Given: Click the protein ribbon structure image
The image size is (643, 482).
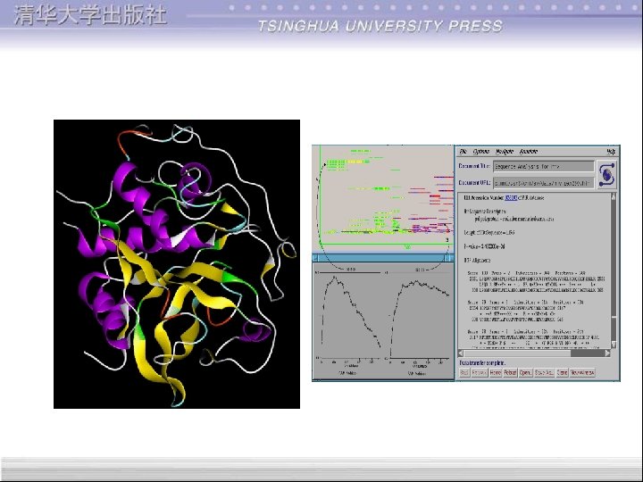Looking at the screenshot, I should click(x=177, y=264).
